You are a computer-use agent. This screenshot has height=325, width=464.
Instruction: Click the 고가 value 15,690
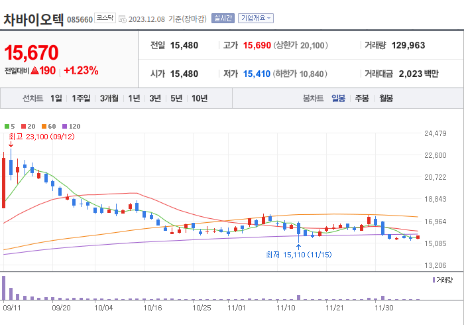[257, 45]
